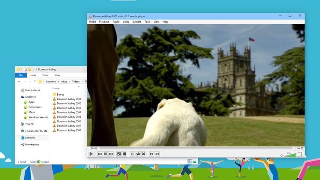The width and height of the screenshot is (320, 180).
Task: Open the Bonus folder
Action: [60, 95]
